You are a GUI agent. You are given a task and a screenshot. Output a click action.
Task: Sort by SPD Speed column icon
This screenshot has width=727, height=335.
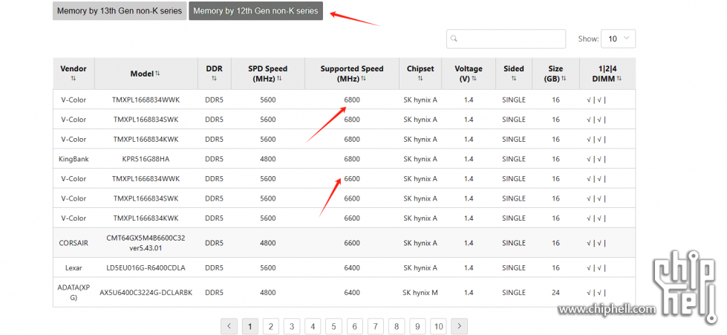[x=279, y=79]
